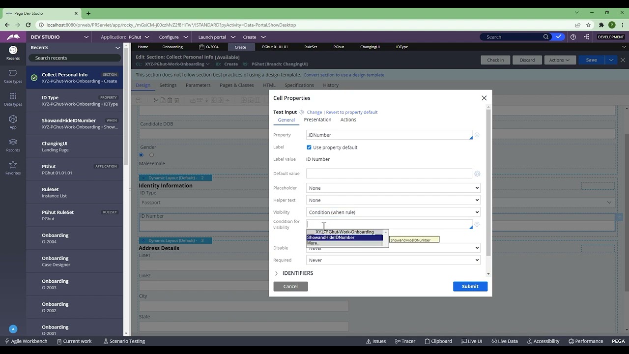
Task: Click Convert section to design template link
Action: click(x=344, y=75)
